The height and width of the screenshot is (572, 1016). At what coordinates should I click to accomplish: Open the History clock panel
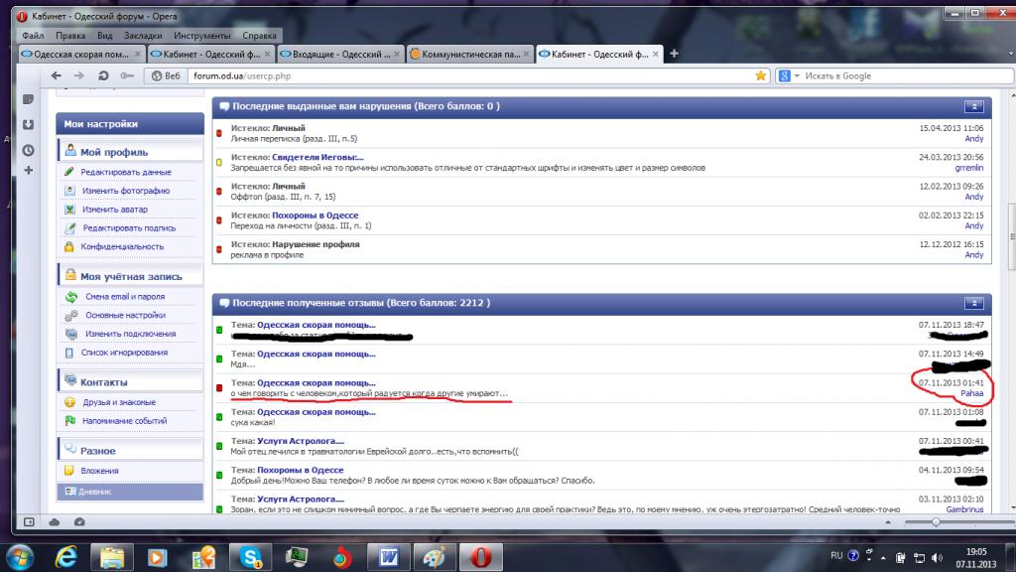pyautogui.click(x=28, y=151)
